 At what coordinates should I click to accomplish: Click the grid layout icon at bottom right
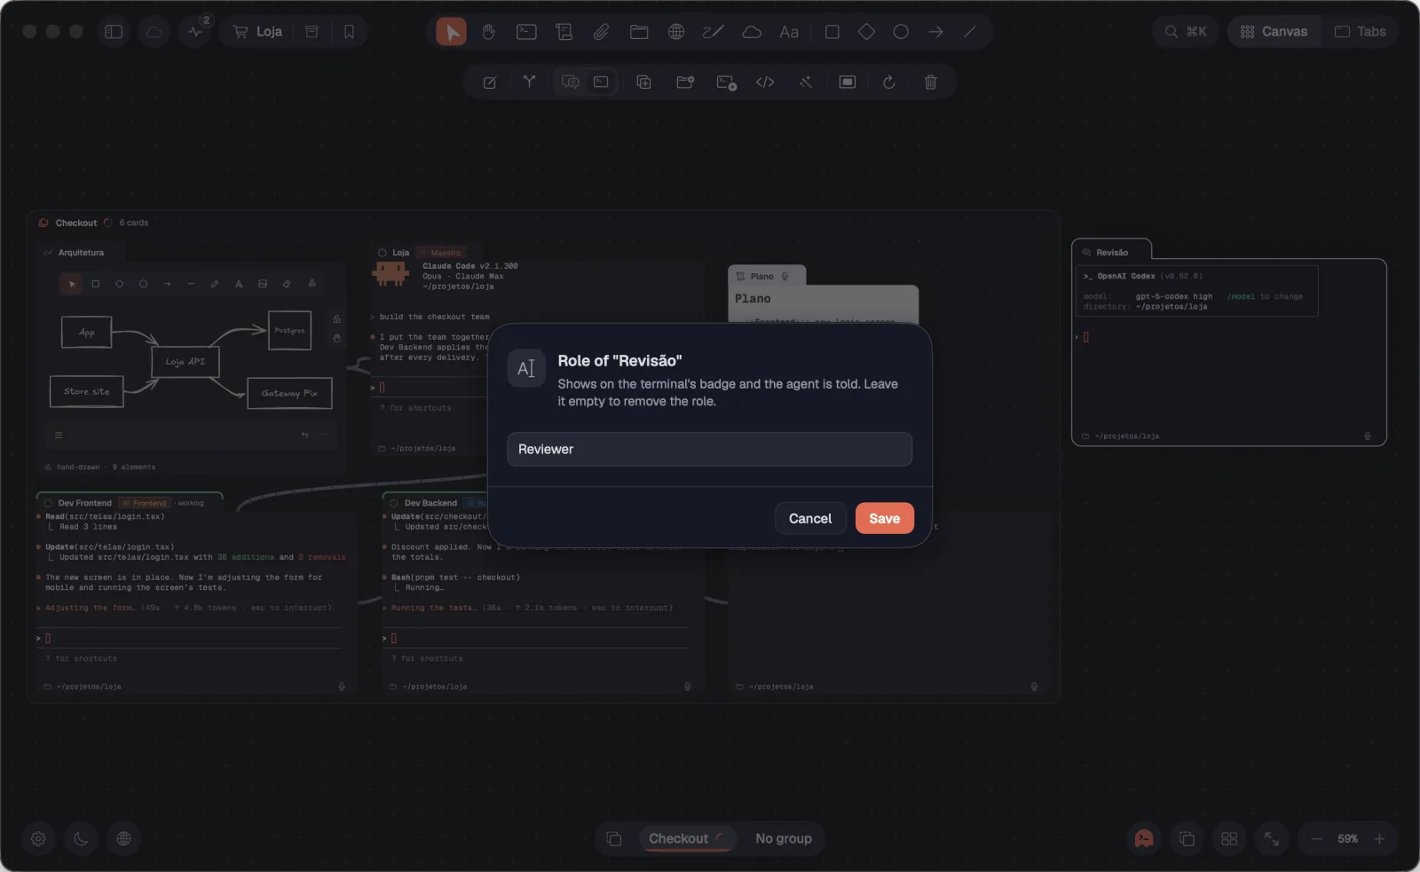click(x=1229, y=838)
